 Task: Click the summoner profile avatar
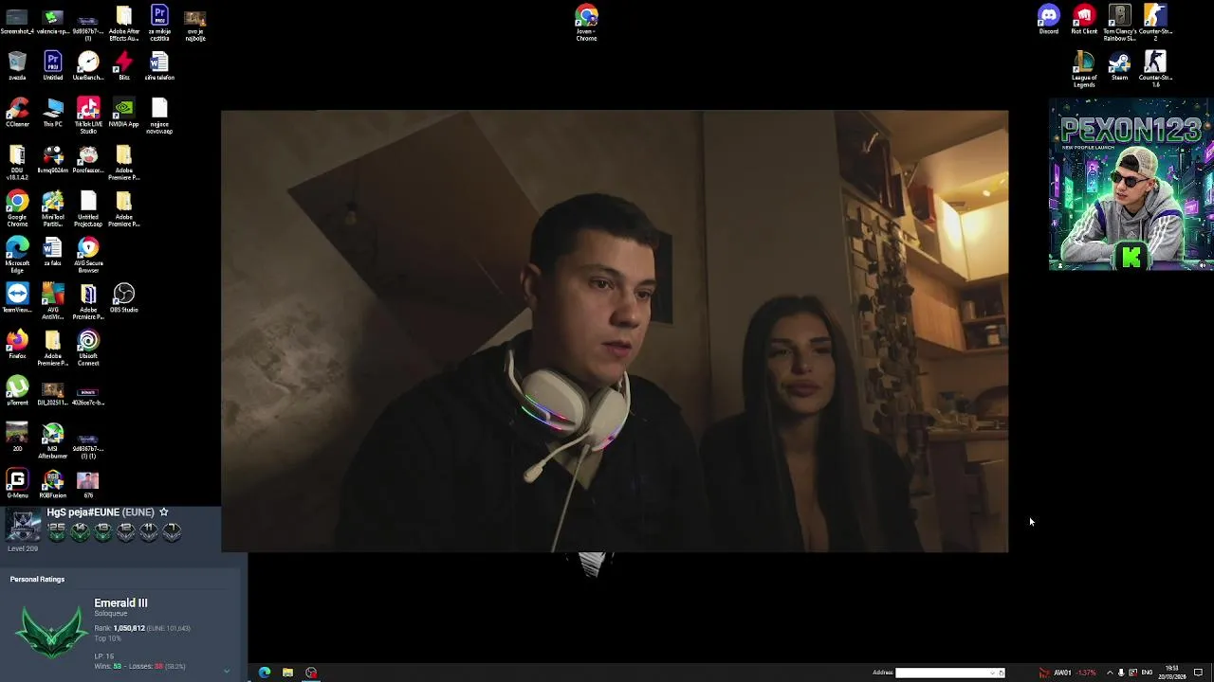pyautogui.click(x=24, y=526)
